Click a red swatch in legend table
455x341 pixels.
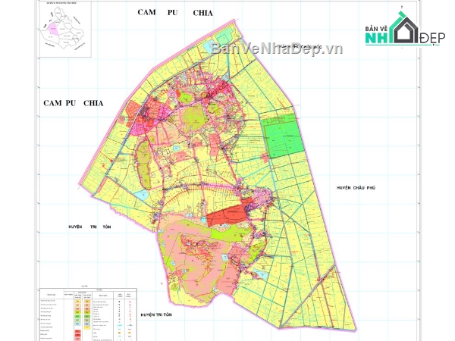[x=77, y=332]
